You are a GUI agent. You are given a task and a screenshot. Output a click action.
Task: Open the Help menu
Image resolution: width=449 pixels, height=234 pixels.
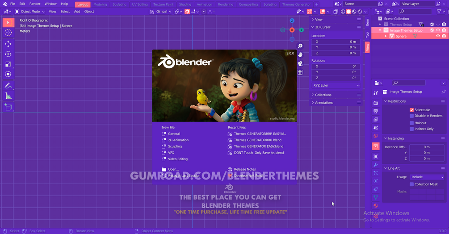tap(64, 4)
